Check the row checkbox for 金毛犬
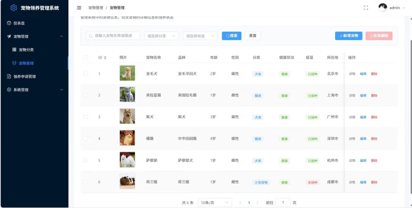 (85, 74)
